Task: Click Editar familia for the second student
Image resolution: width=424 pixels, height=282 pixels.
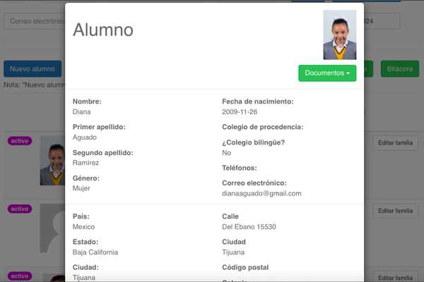Action: pos(394,211)
